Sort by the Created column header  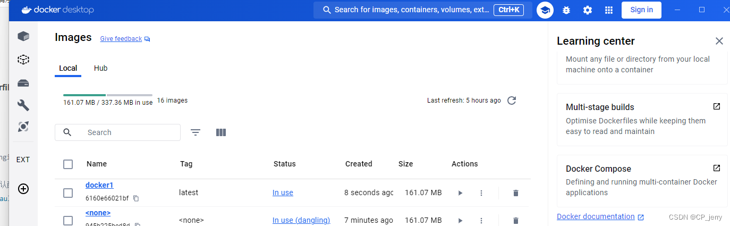click(x=359, y=164)
